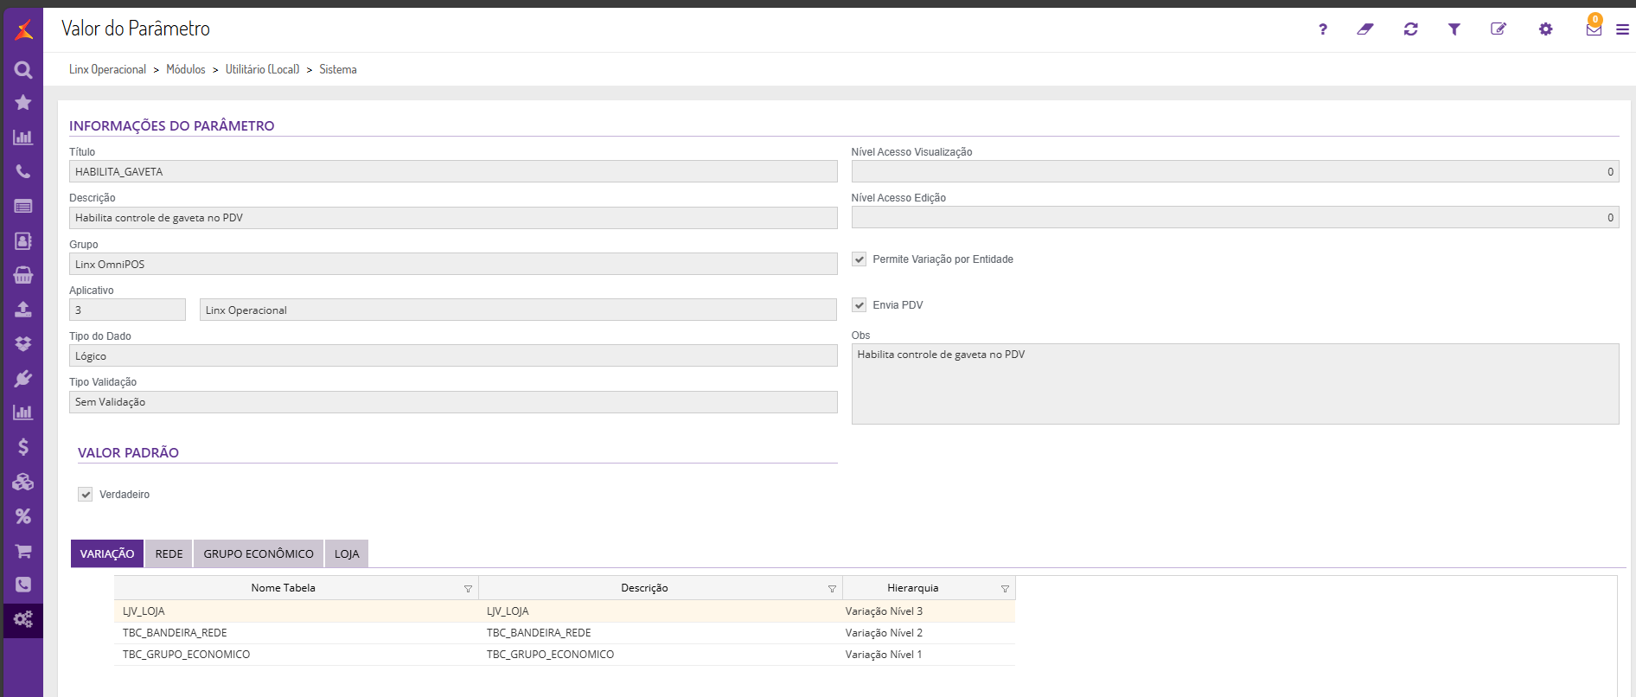Open the Descrição column filter dropdown
Image resolution: width=1636 pixels, height=697 pixels.
832,589
